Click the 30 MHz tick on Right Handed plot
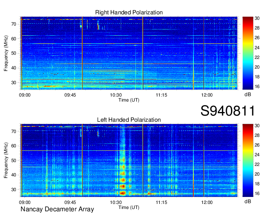Image resolution: width=264 pixels, height=214 pixels. pyautogui.click(x=14, y=83)
